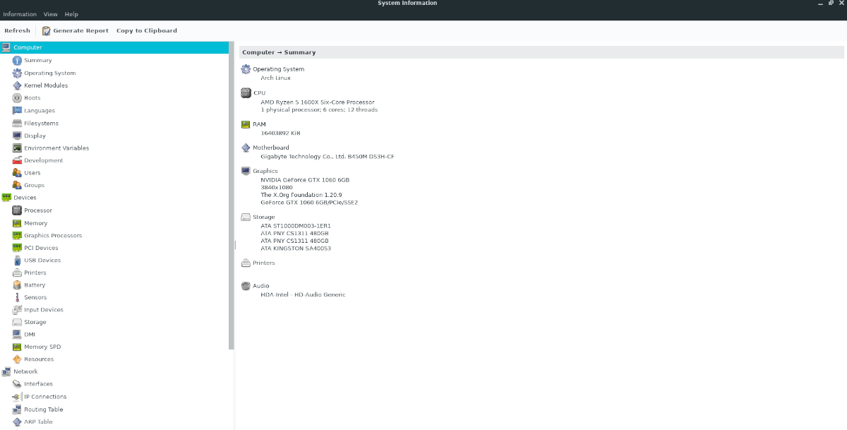Click the Storage icon in sidebar
The width and height of the screenshot is (847, 430).
pos(18,322)
